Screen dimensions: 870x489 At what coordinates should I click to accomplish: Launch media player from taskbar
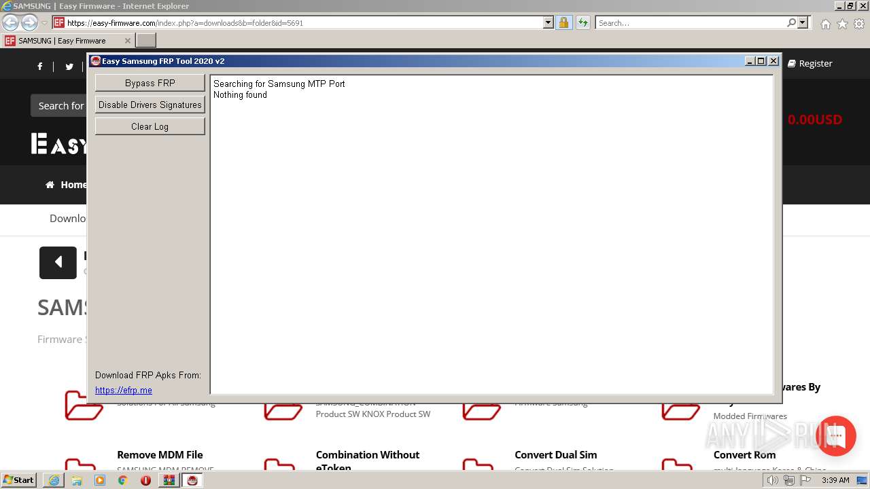pyautogui.click(x=100, y=480)
